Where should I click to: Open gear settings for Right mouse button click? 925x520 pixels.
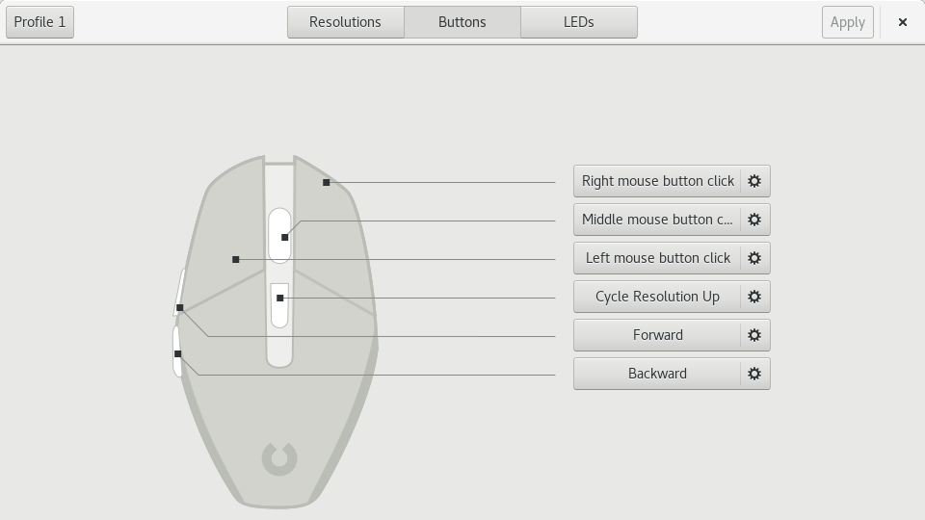[x=754, y=181]
